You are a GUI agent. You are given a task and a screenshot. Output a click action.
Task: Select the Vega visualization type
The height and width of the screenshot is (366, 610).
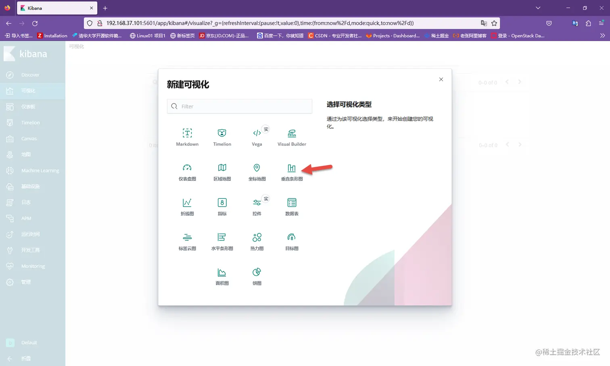257,137
